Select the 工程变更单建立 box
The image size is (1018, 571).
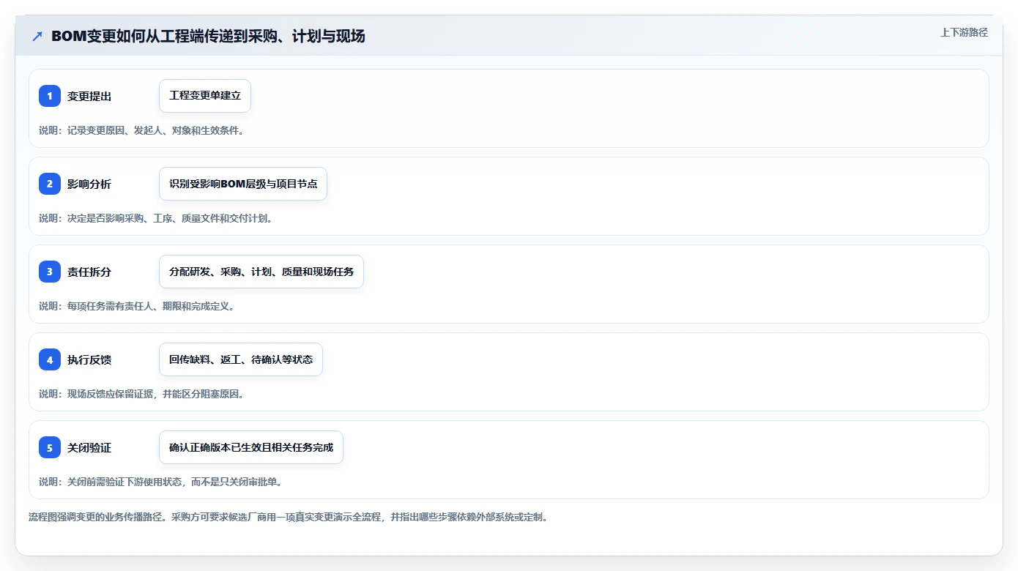pyautogui.click(x=205, y=96)
